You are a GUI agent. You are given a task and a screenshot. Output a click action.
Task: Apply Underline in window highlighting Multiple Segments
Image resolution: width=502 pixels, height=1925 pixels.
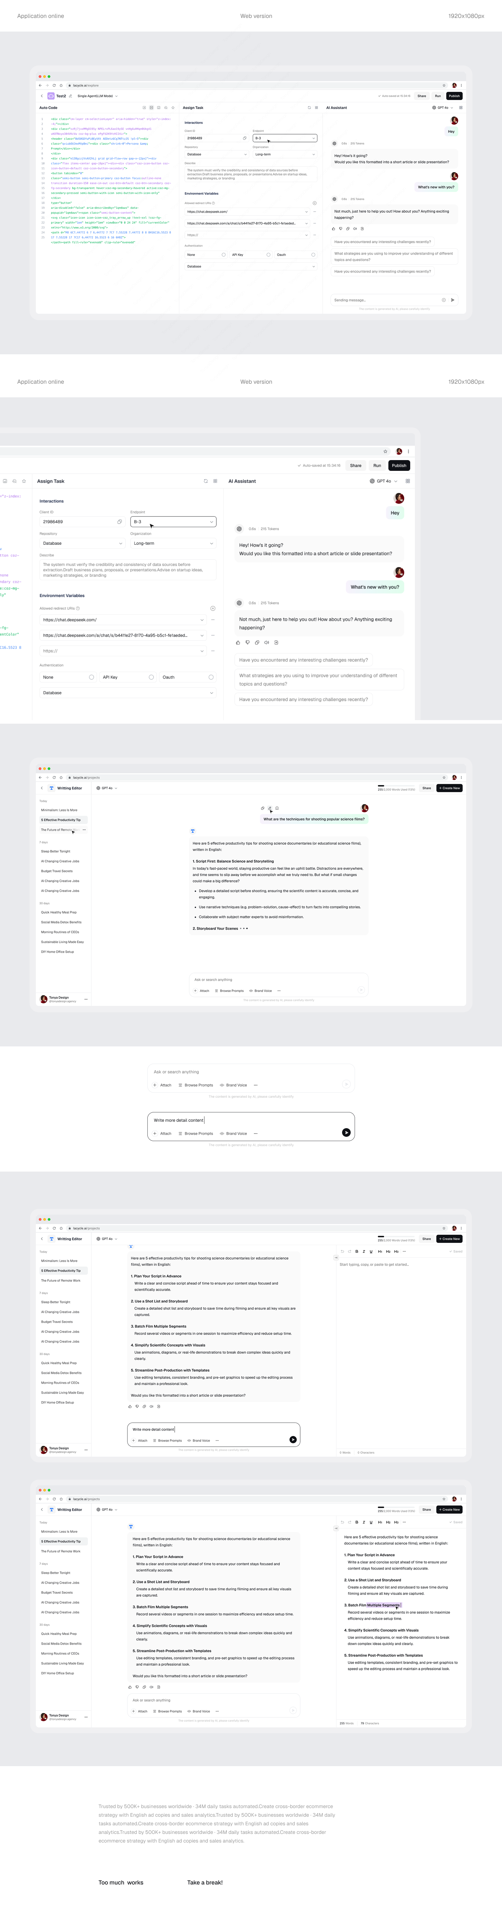(371, 1522)
